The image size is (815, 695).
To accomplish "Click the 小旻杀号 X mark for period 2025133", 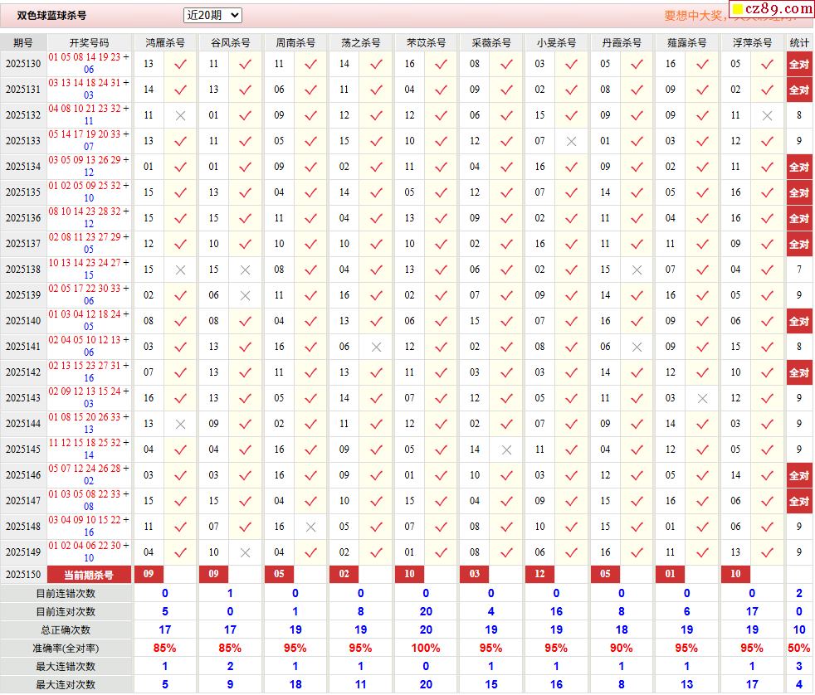I will click(571, 141).
